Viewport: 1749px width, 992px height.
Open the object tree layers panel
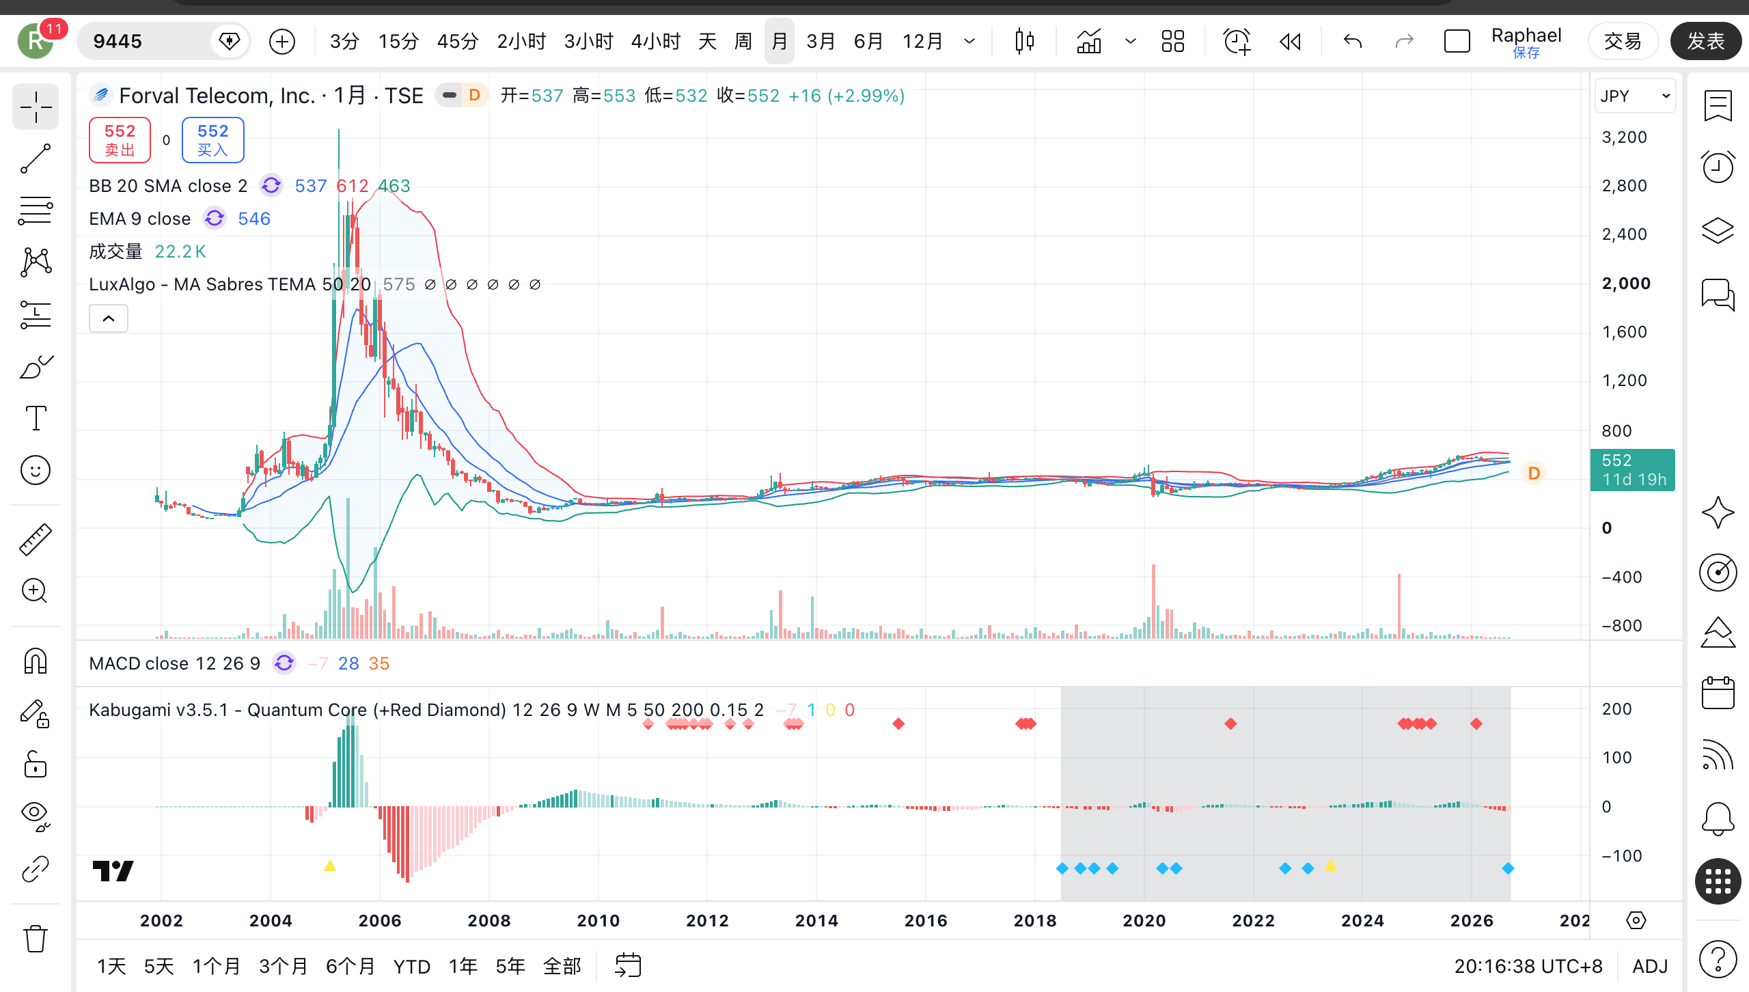1718,231
